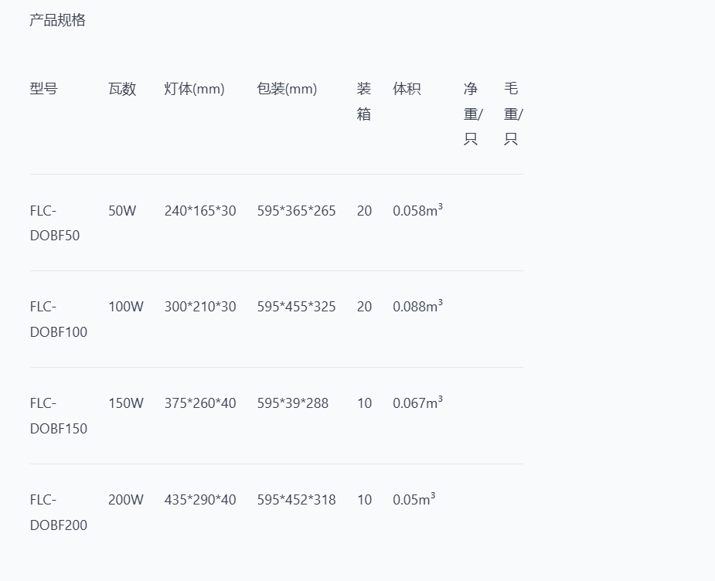Click the 型号 column header
Image resolution: width=715 pixels, height=581 pixels.
coord(43,89)
